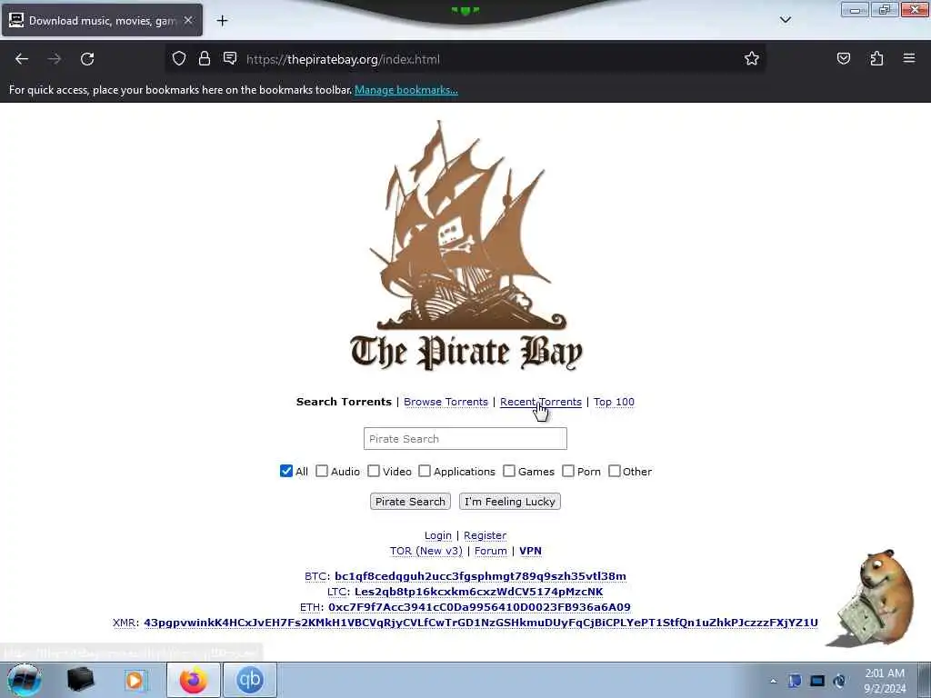Open the taskbar clock showing 2:01 AM
The height and width of the screenshot is (698, 931).
tap(885, 681)
